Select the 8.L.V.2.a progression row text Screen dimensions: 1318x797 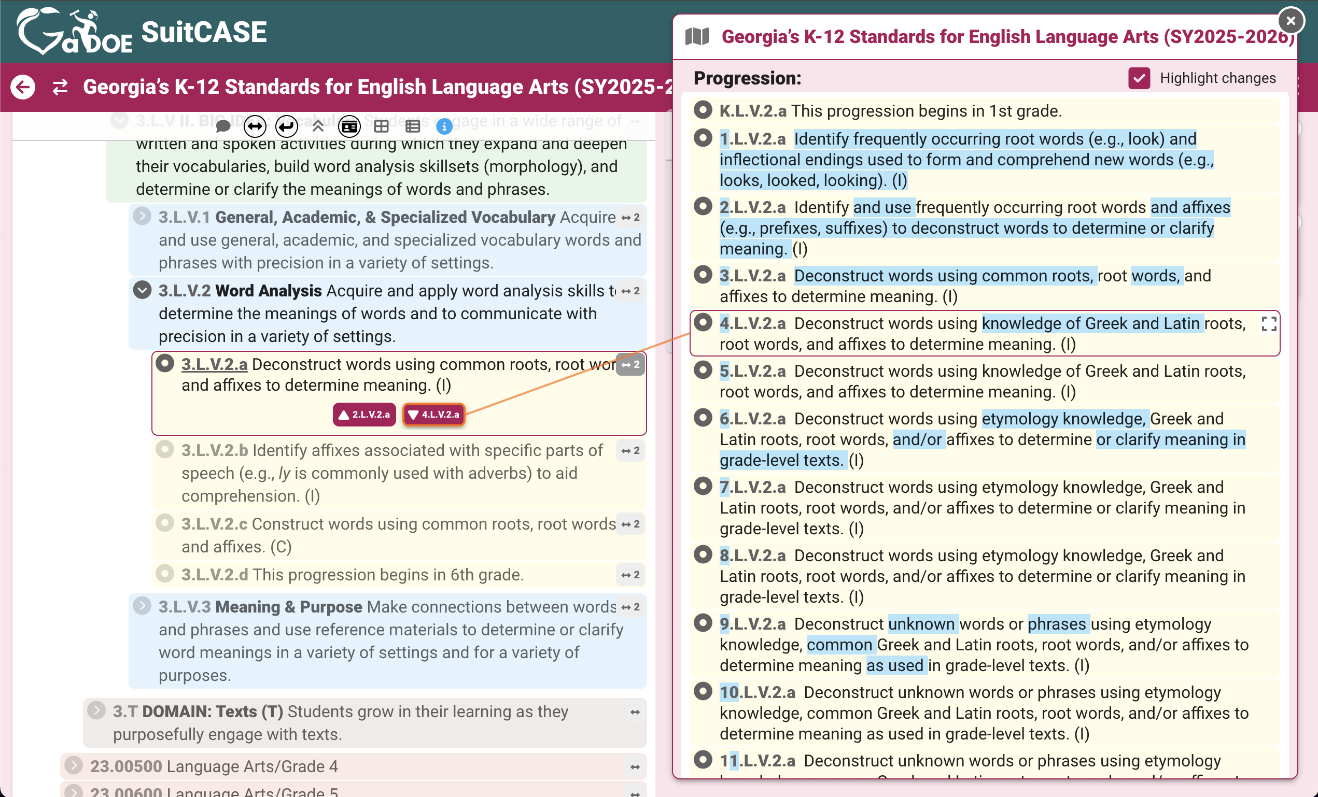984,576
